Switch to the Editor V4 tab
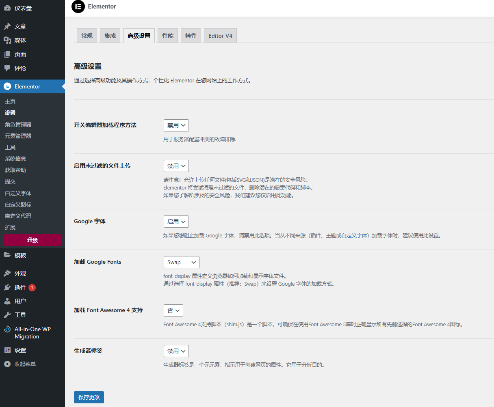This screenshot has width=494, height=407. coord(220,36)
